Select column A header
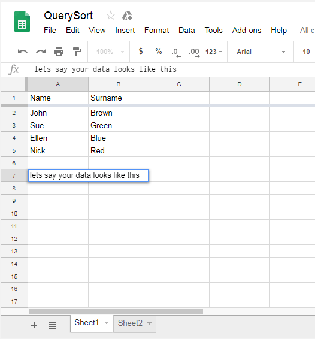The height and width of the screenshot is (339, 315). coord(58,84)
